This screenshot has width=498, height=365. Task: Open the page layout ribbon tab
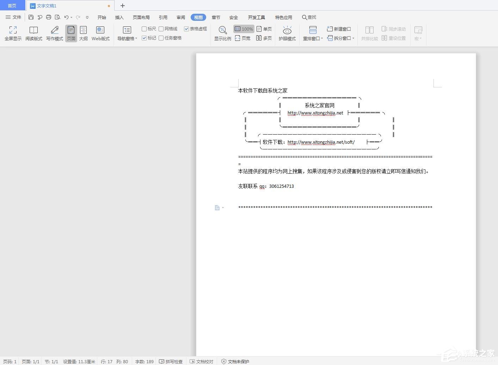click(x=141, y=17)
